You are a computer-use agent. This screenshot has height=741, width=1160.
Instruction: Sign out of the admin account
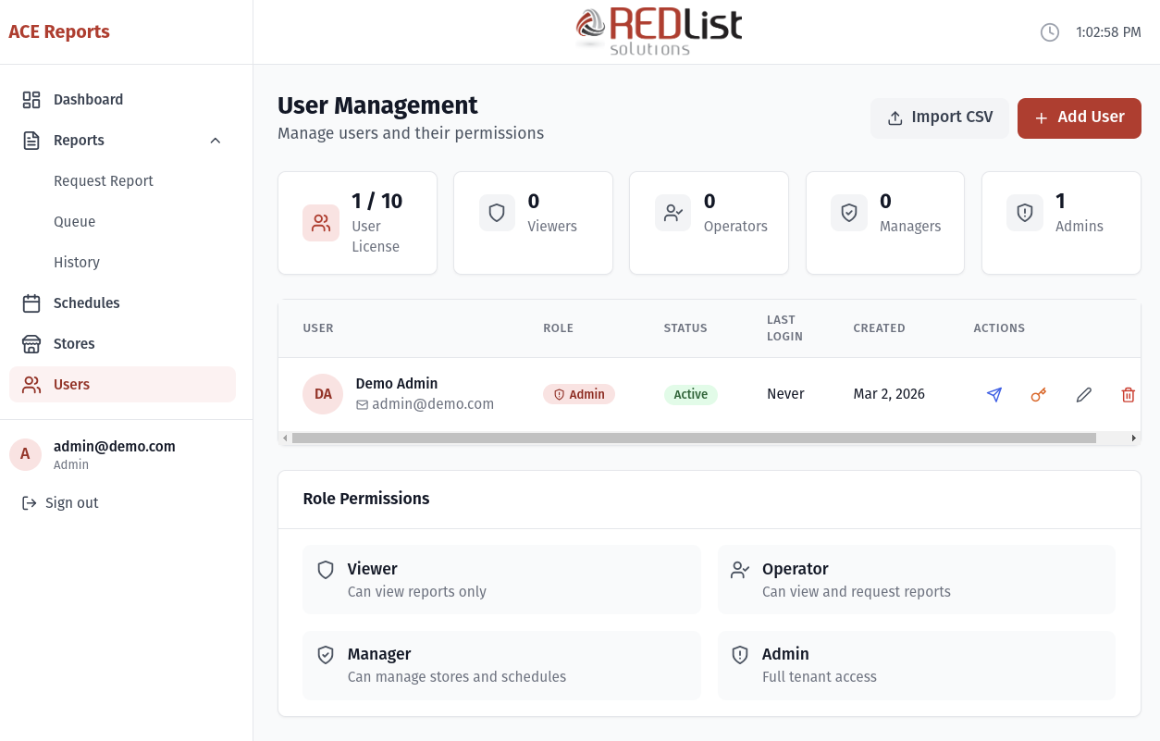[x=69, y=502]
